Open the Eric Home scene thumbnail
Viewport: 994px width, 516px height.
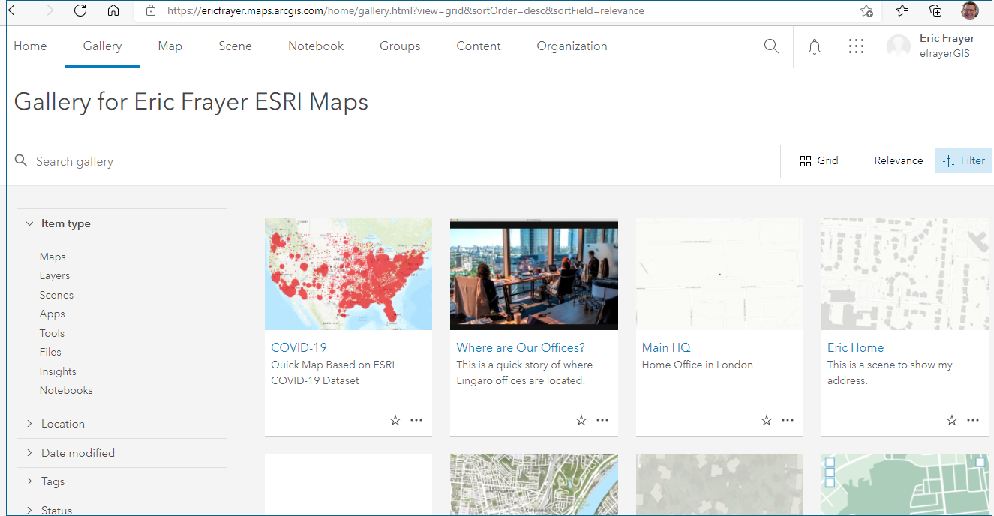[x=905, y=274]
